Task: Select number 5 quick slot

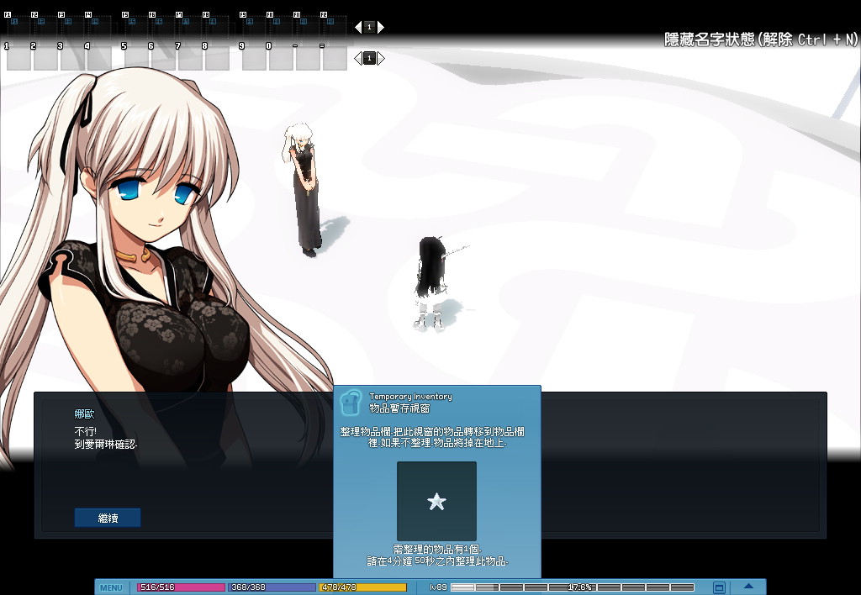Action: (135, 56)
